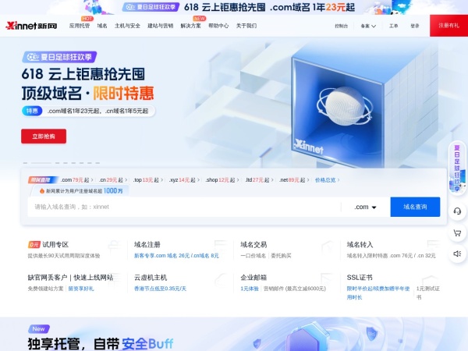
Task: Open .ltd 27元起 price link
Action: pos(259,180)
